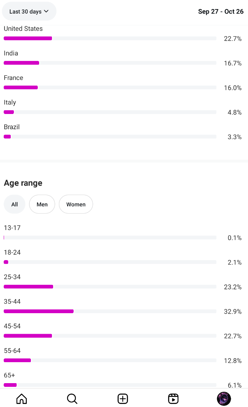Select the Men age filter
Screen dimensions: 248x407
(x=42, y=204)
